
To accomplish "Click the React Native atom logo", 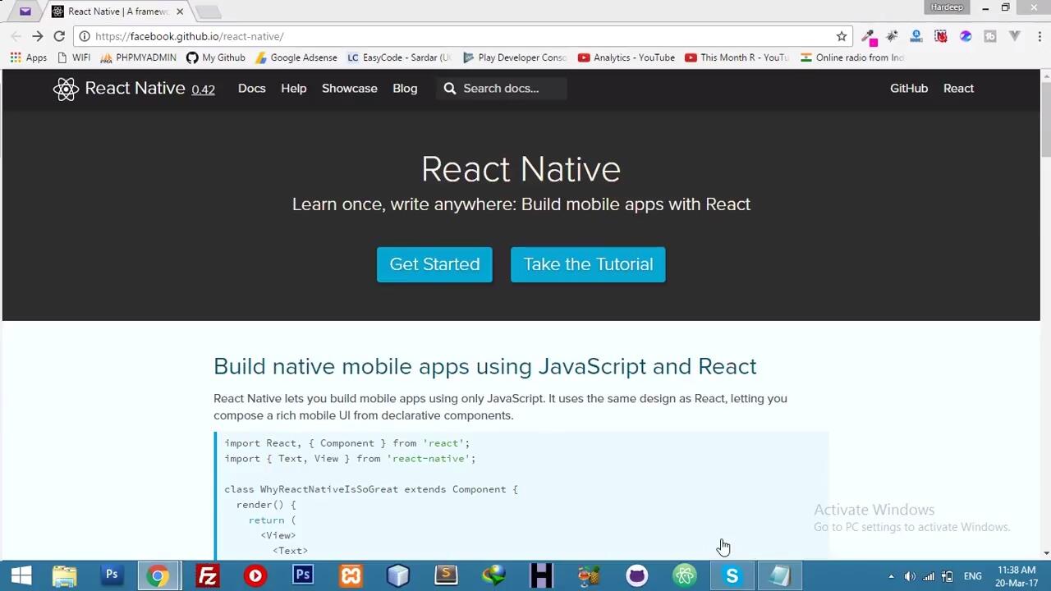I will click(x=66, y=89).
